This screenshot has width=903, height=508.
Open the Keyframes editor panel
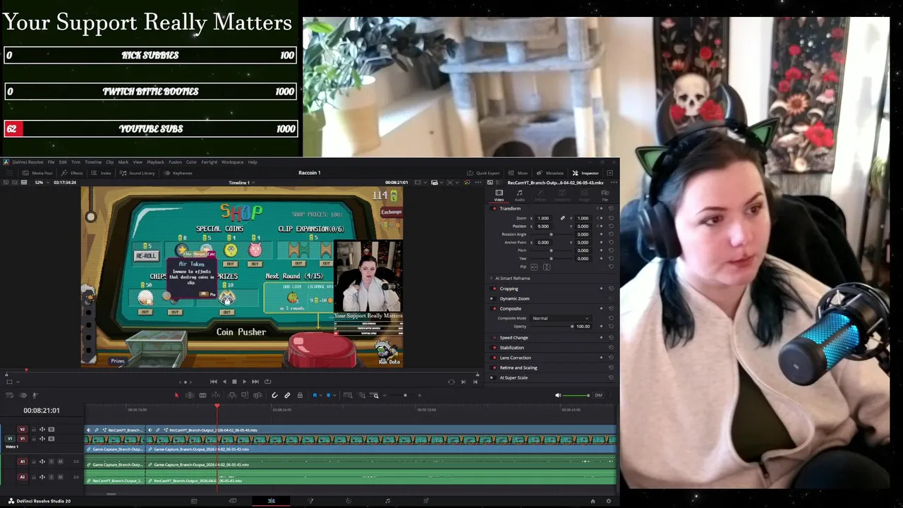coord(178,173)
